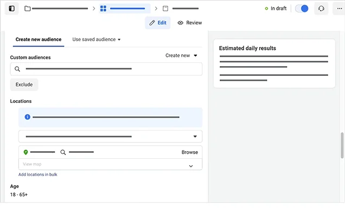Open Use saved audience dropdown
Screen dimensions: 345x208
[x=97, y=40]
